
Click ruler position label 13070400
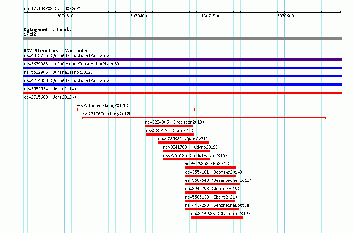coord(137,16)
